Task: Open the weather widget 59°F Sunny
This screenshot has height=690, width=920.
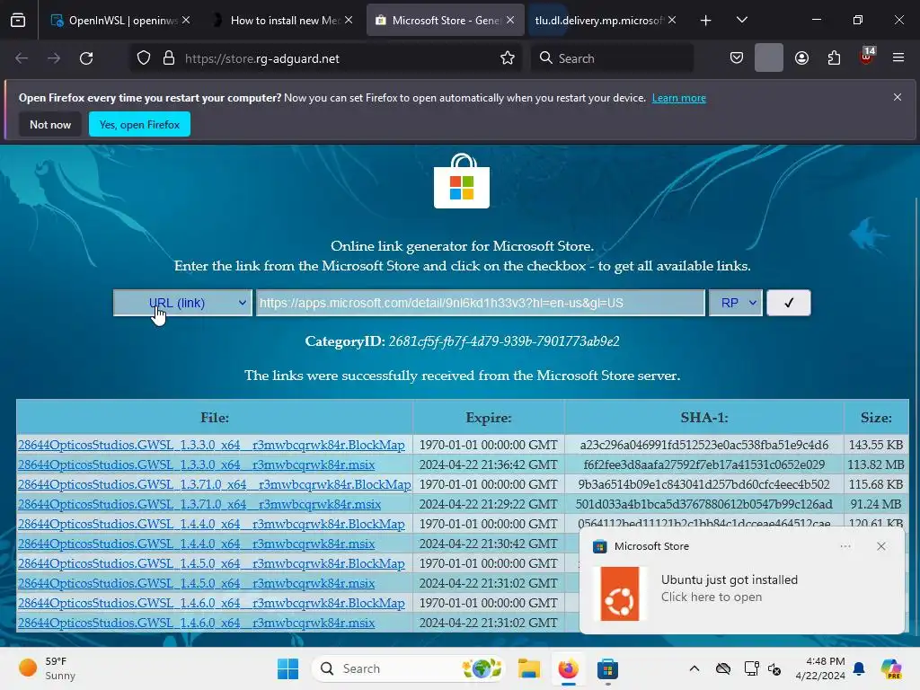Action: [49, 668]
